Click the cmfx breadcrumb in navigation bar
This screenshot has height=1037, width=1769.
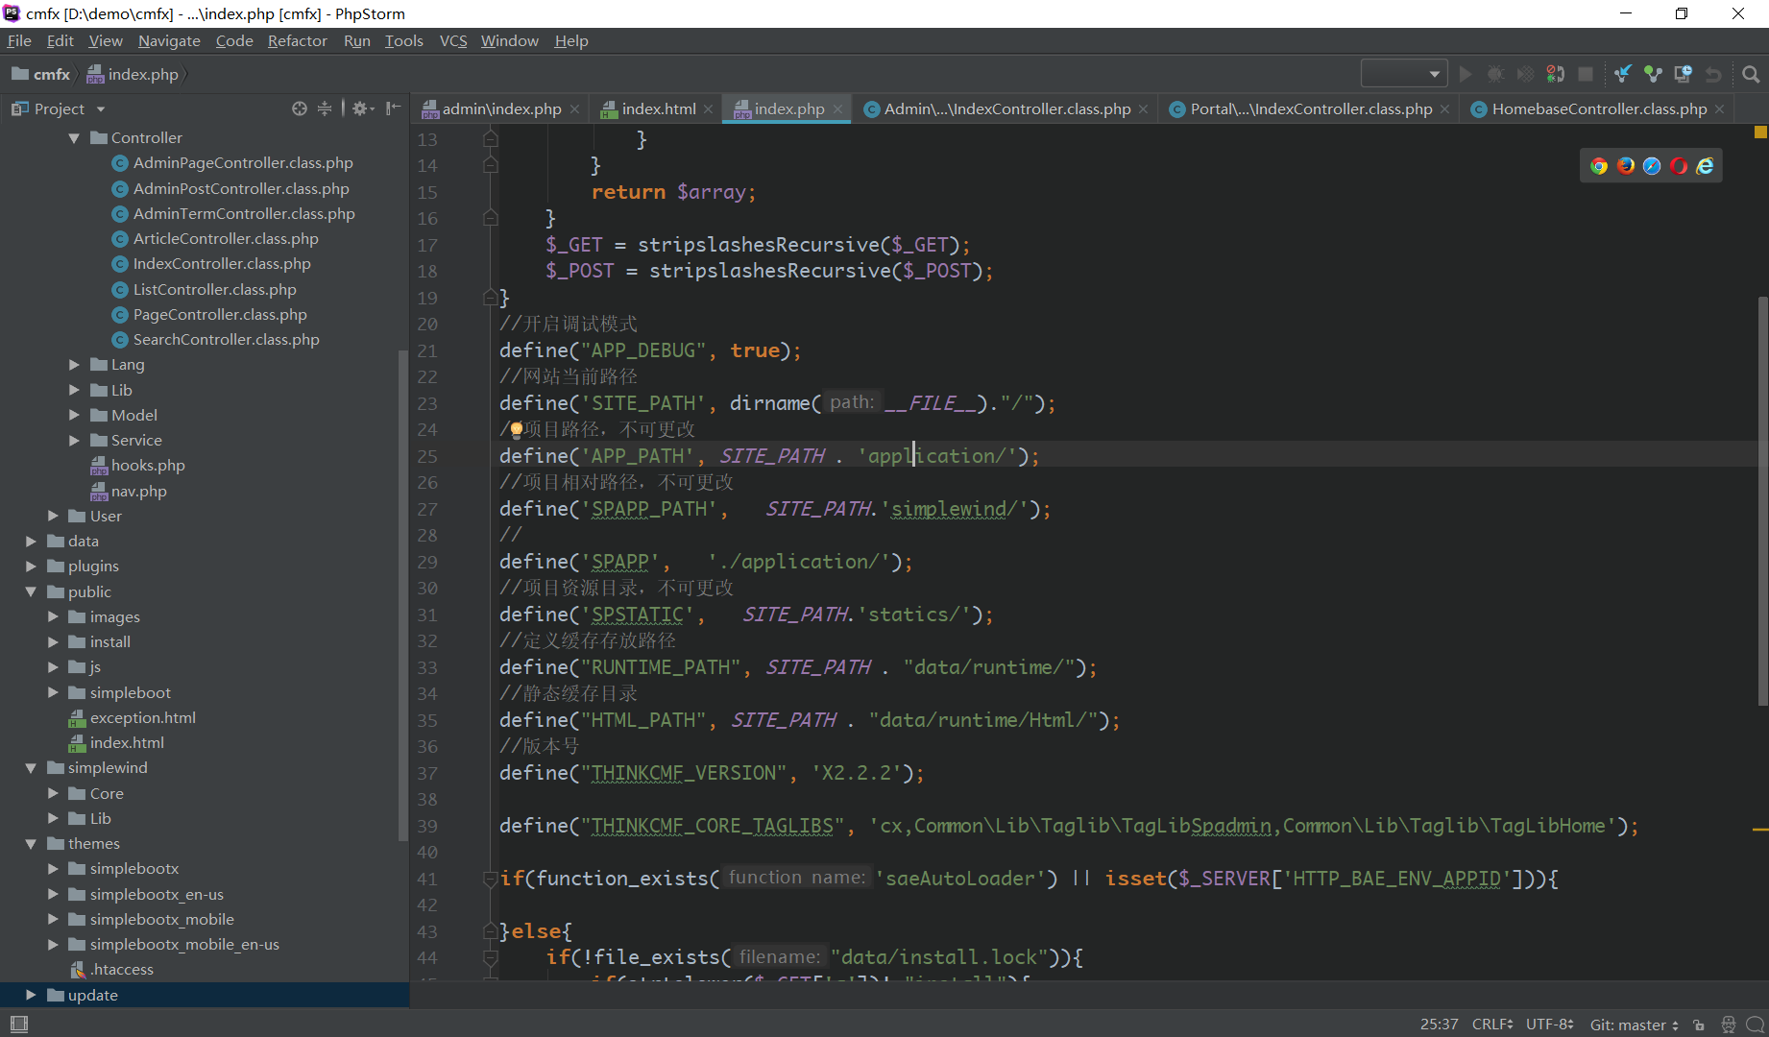(41, 74)
